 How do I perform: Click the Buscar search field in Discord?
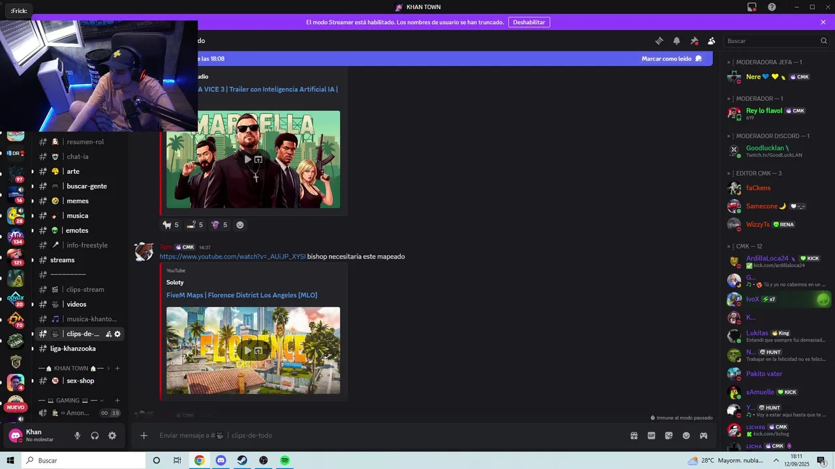pyautogui.click(x=777, y=40)
